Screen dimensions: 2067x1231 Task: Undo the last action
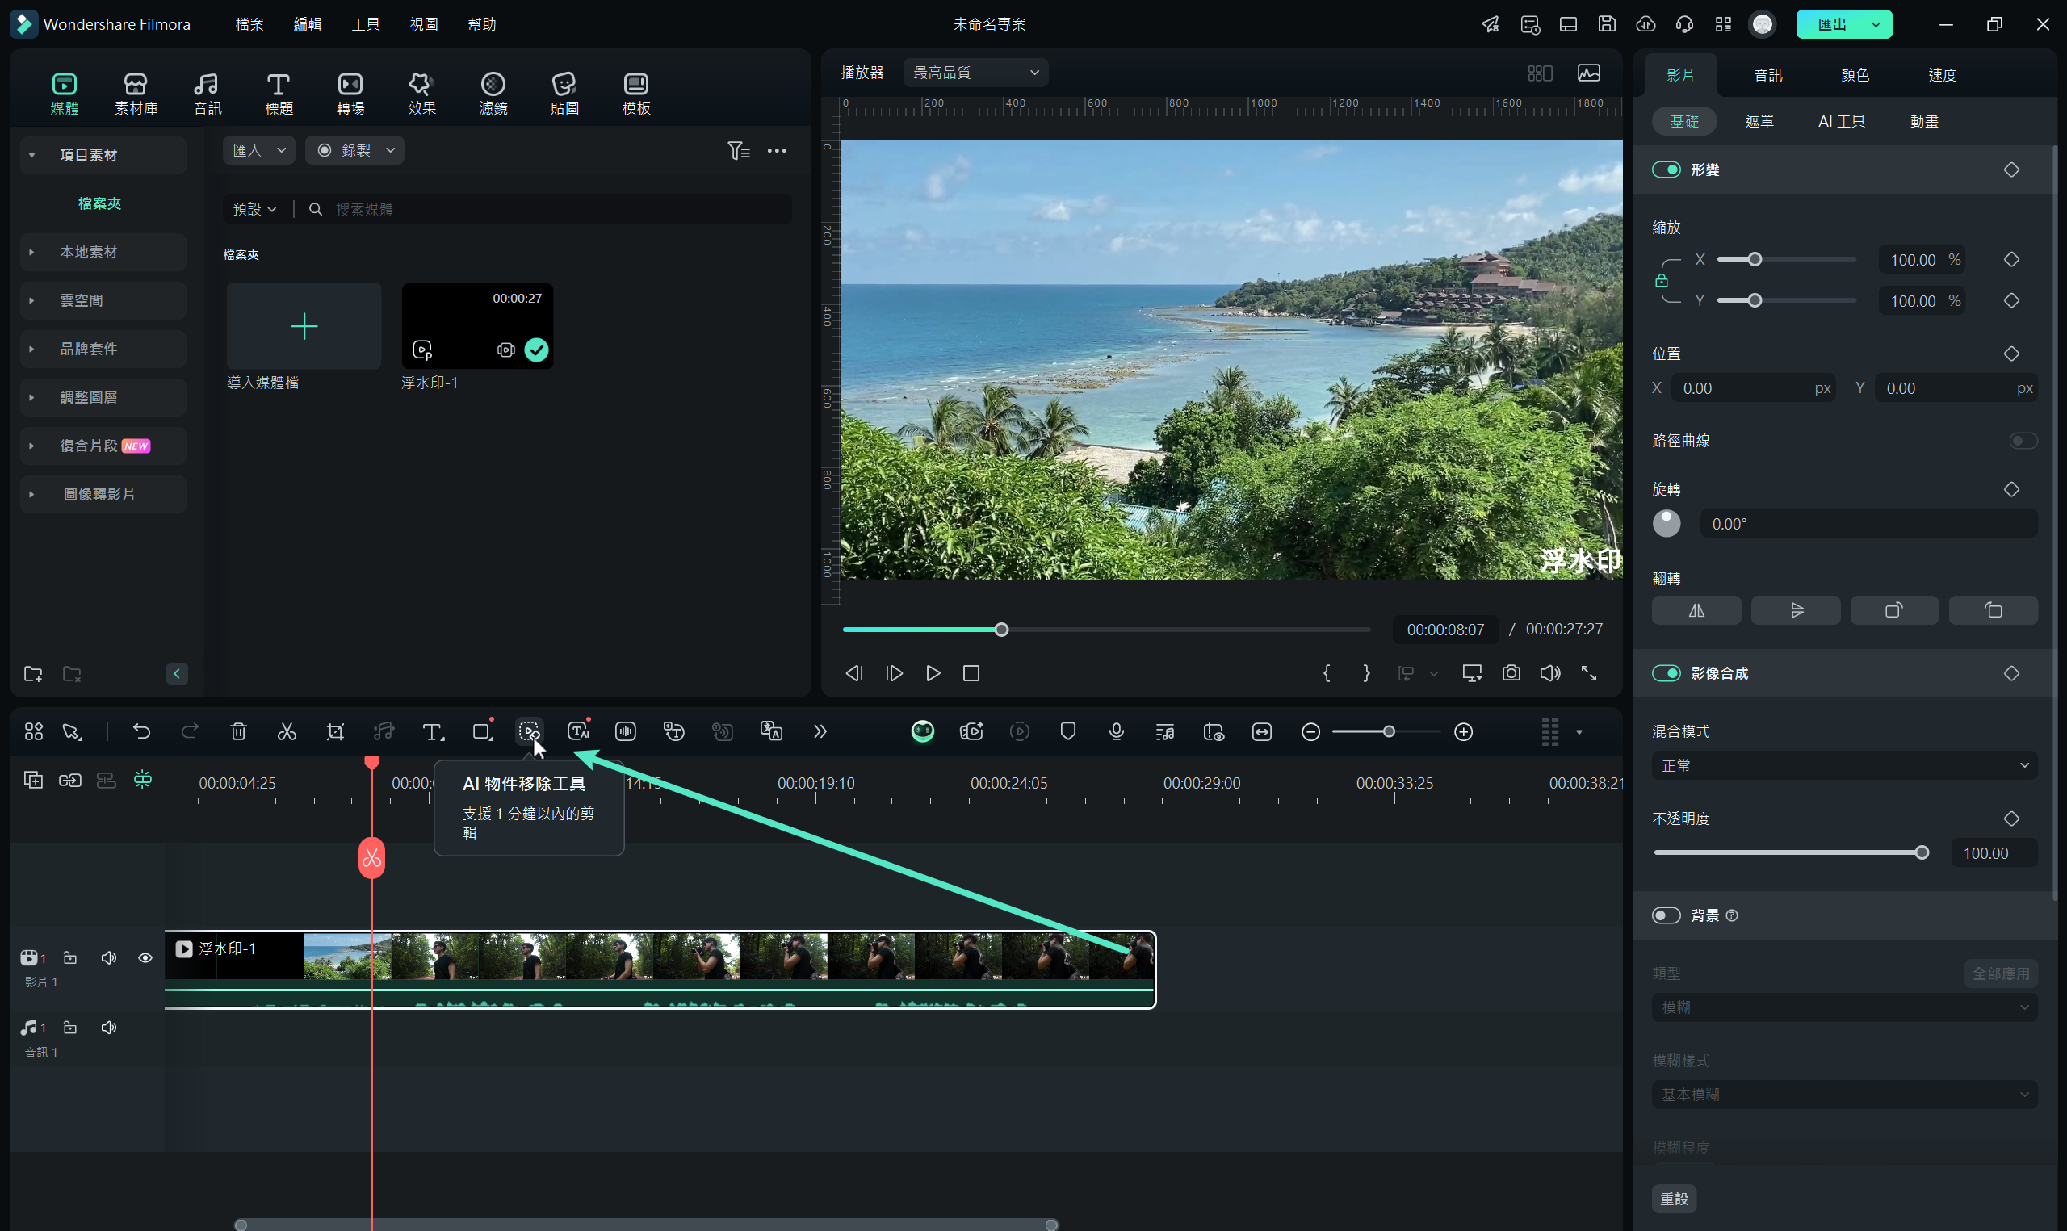(142, 731)
